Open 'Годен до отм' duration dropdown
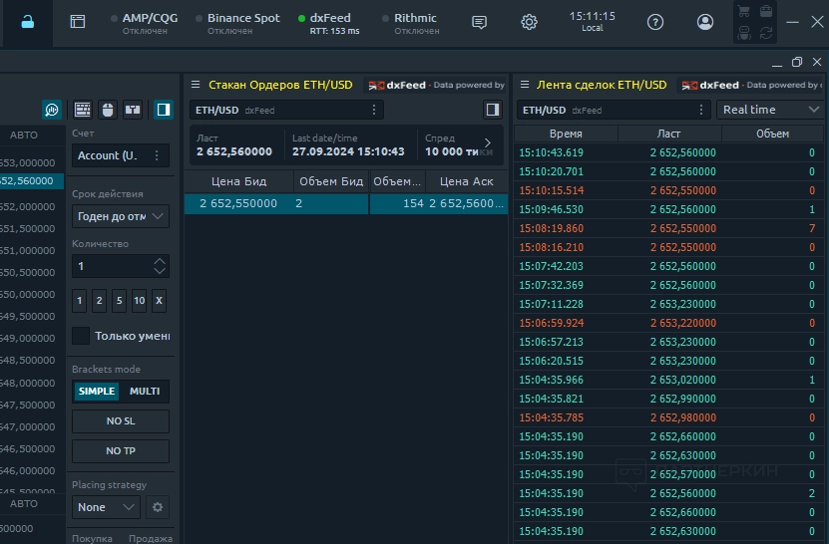 pyautogui.click(x=121, y=216)
